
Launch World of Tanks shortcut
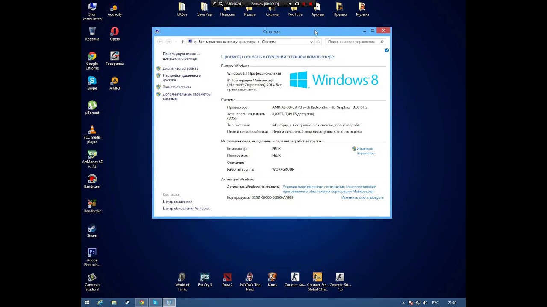(182, 282)
